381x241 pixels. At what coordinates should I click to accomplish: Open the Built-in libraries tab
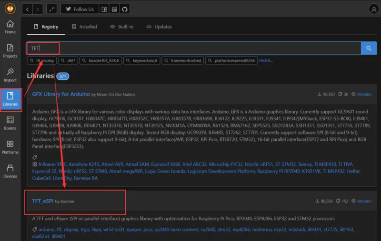pos(121,27)
